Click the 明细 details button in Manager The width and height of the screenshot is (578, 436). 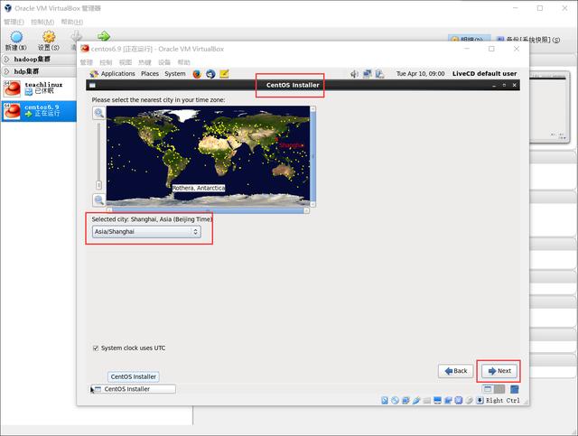click(470, 39)
